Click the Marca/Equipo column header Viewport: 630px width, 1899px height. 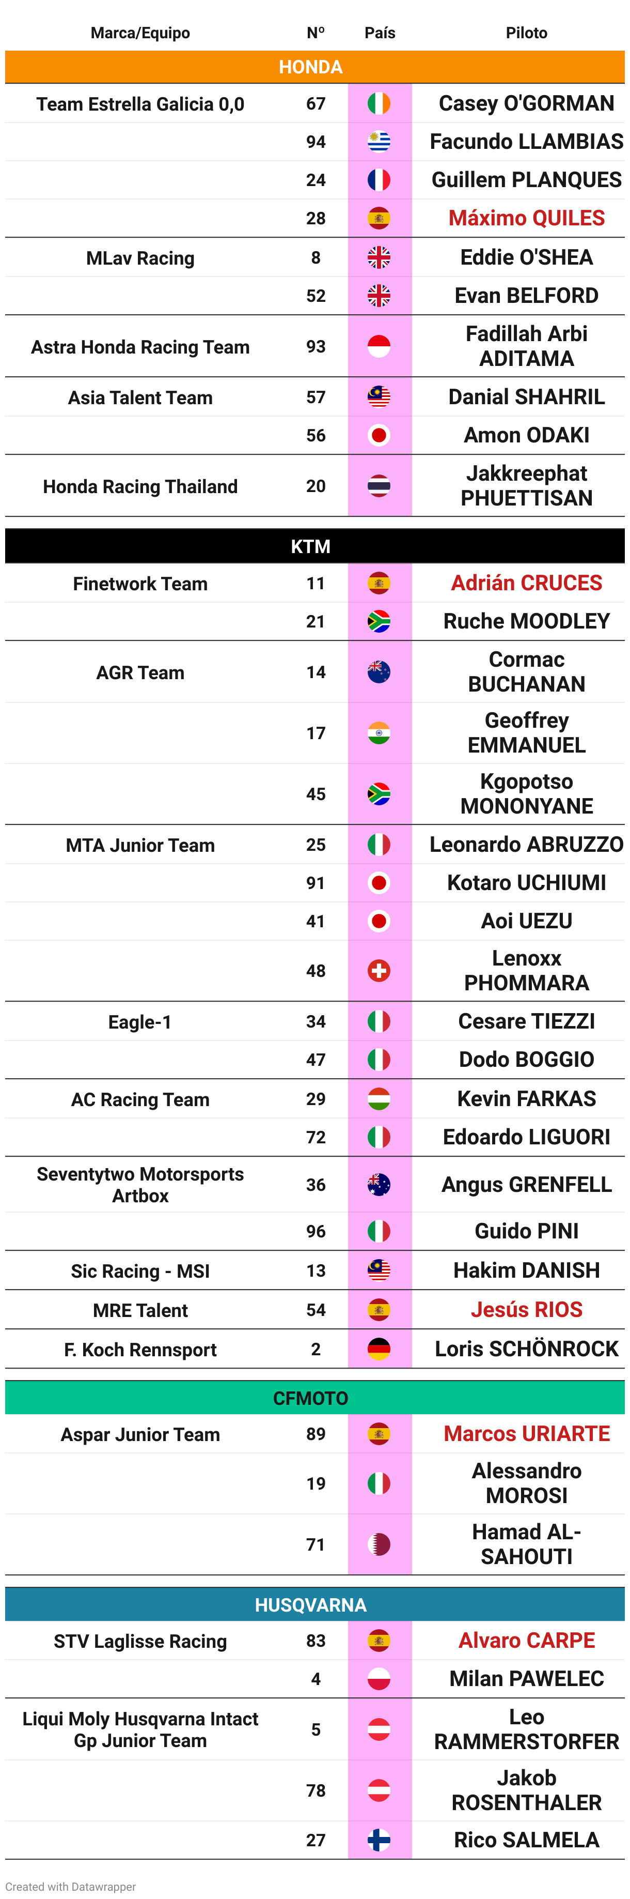(140, 33)
